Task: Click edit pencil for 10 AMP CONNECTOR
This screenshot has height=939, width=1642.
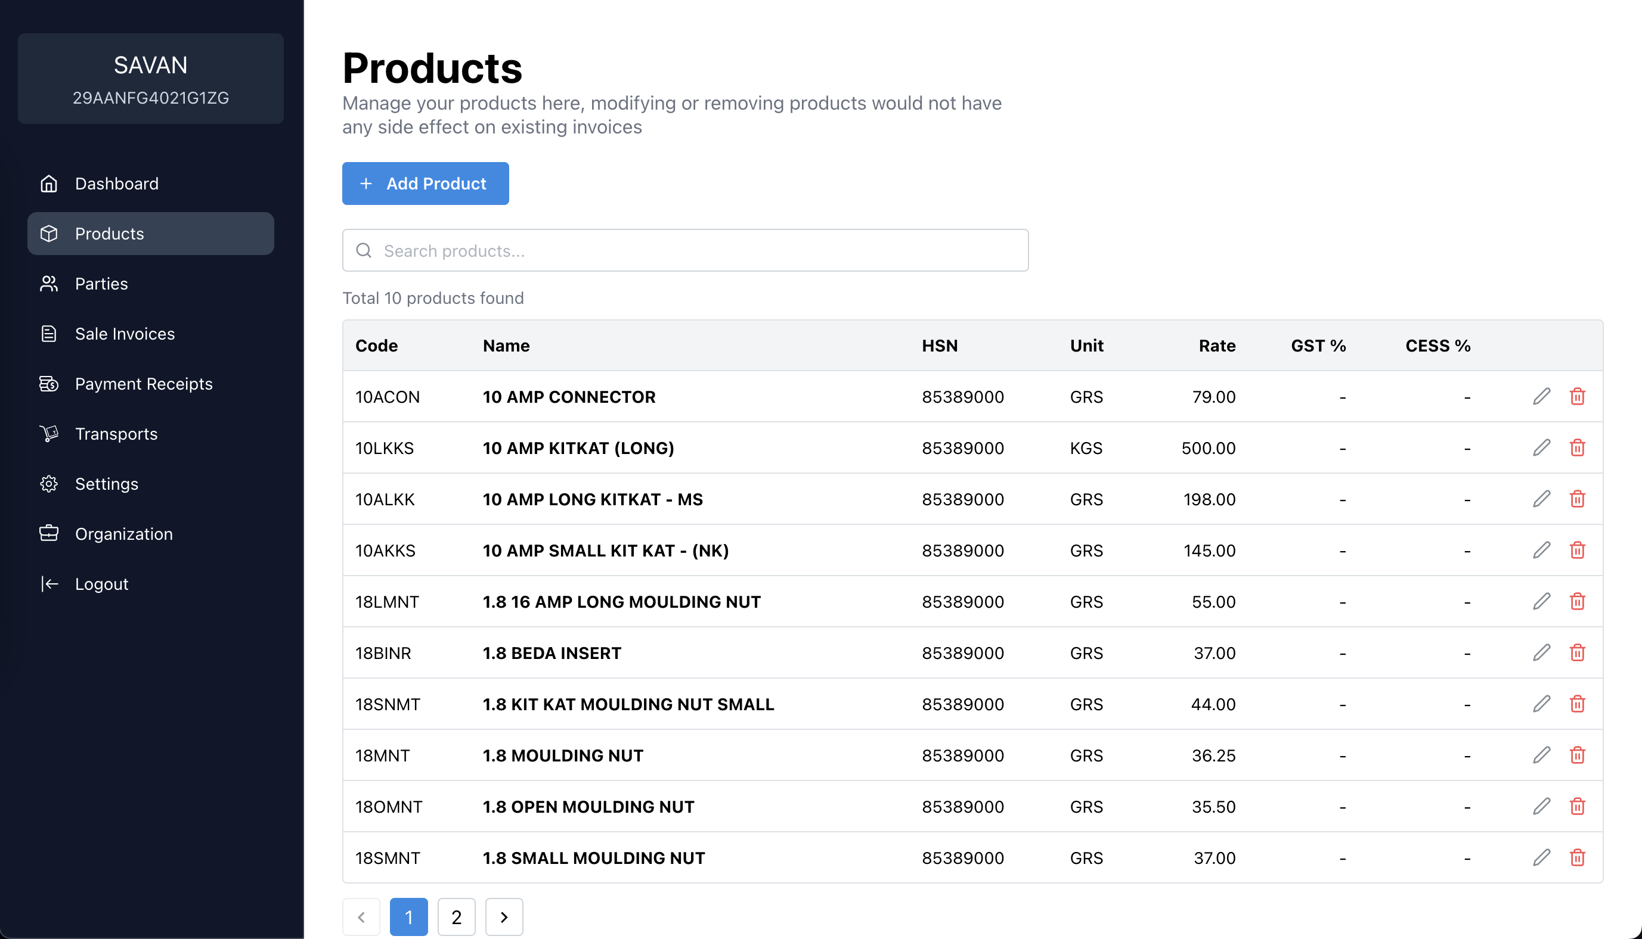Action: pyautogui.click(x=1541, y=396)
